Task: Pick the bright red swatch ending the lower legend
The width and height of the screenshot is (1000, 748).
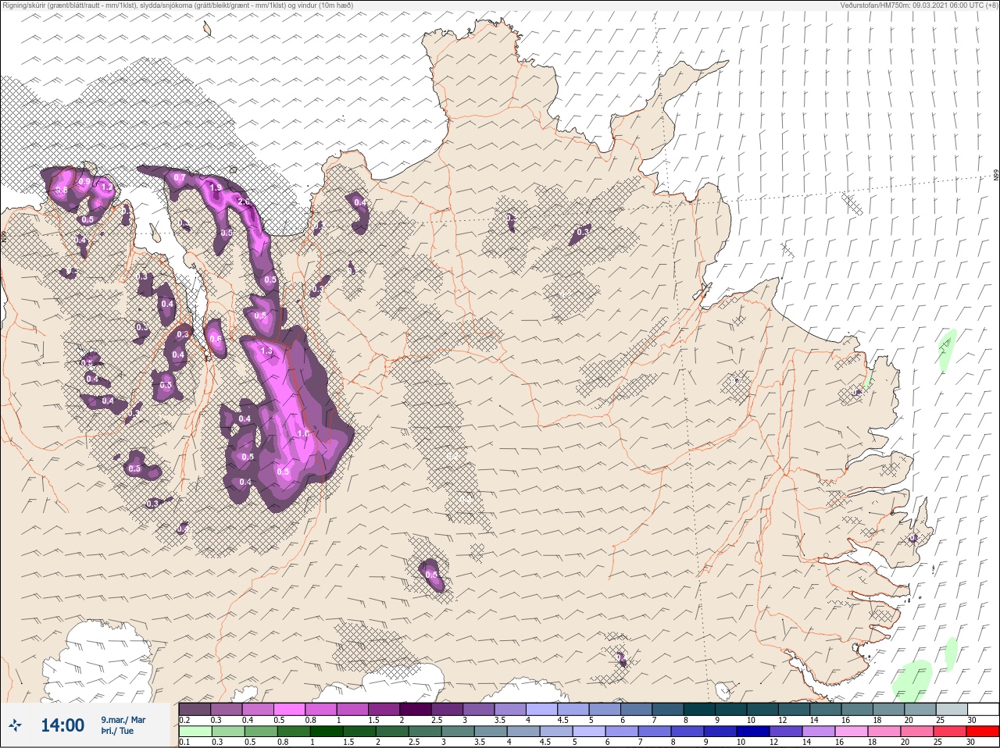Action: tap(982, 731)
